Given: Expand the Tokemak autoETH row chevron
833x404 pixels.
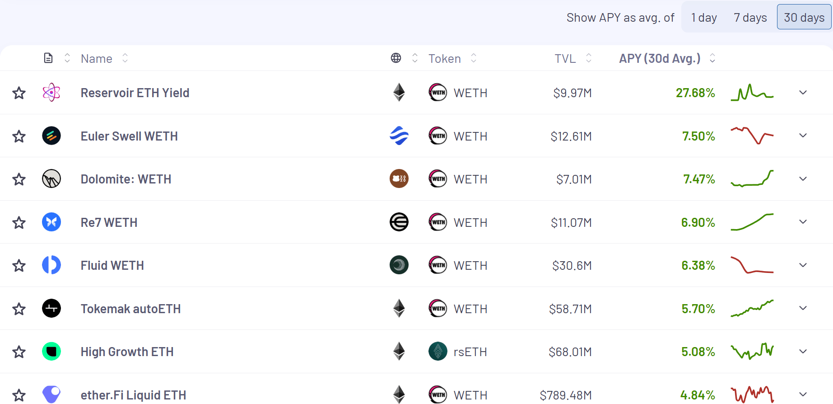Looking at the screenshot, I should 803,308.
